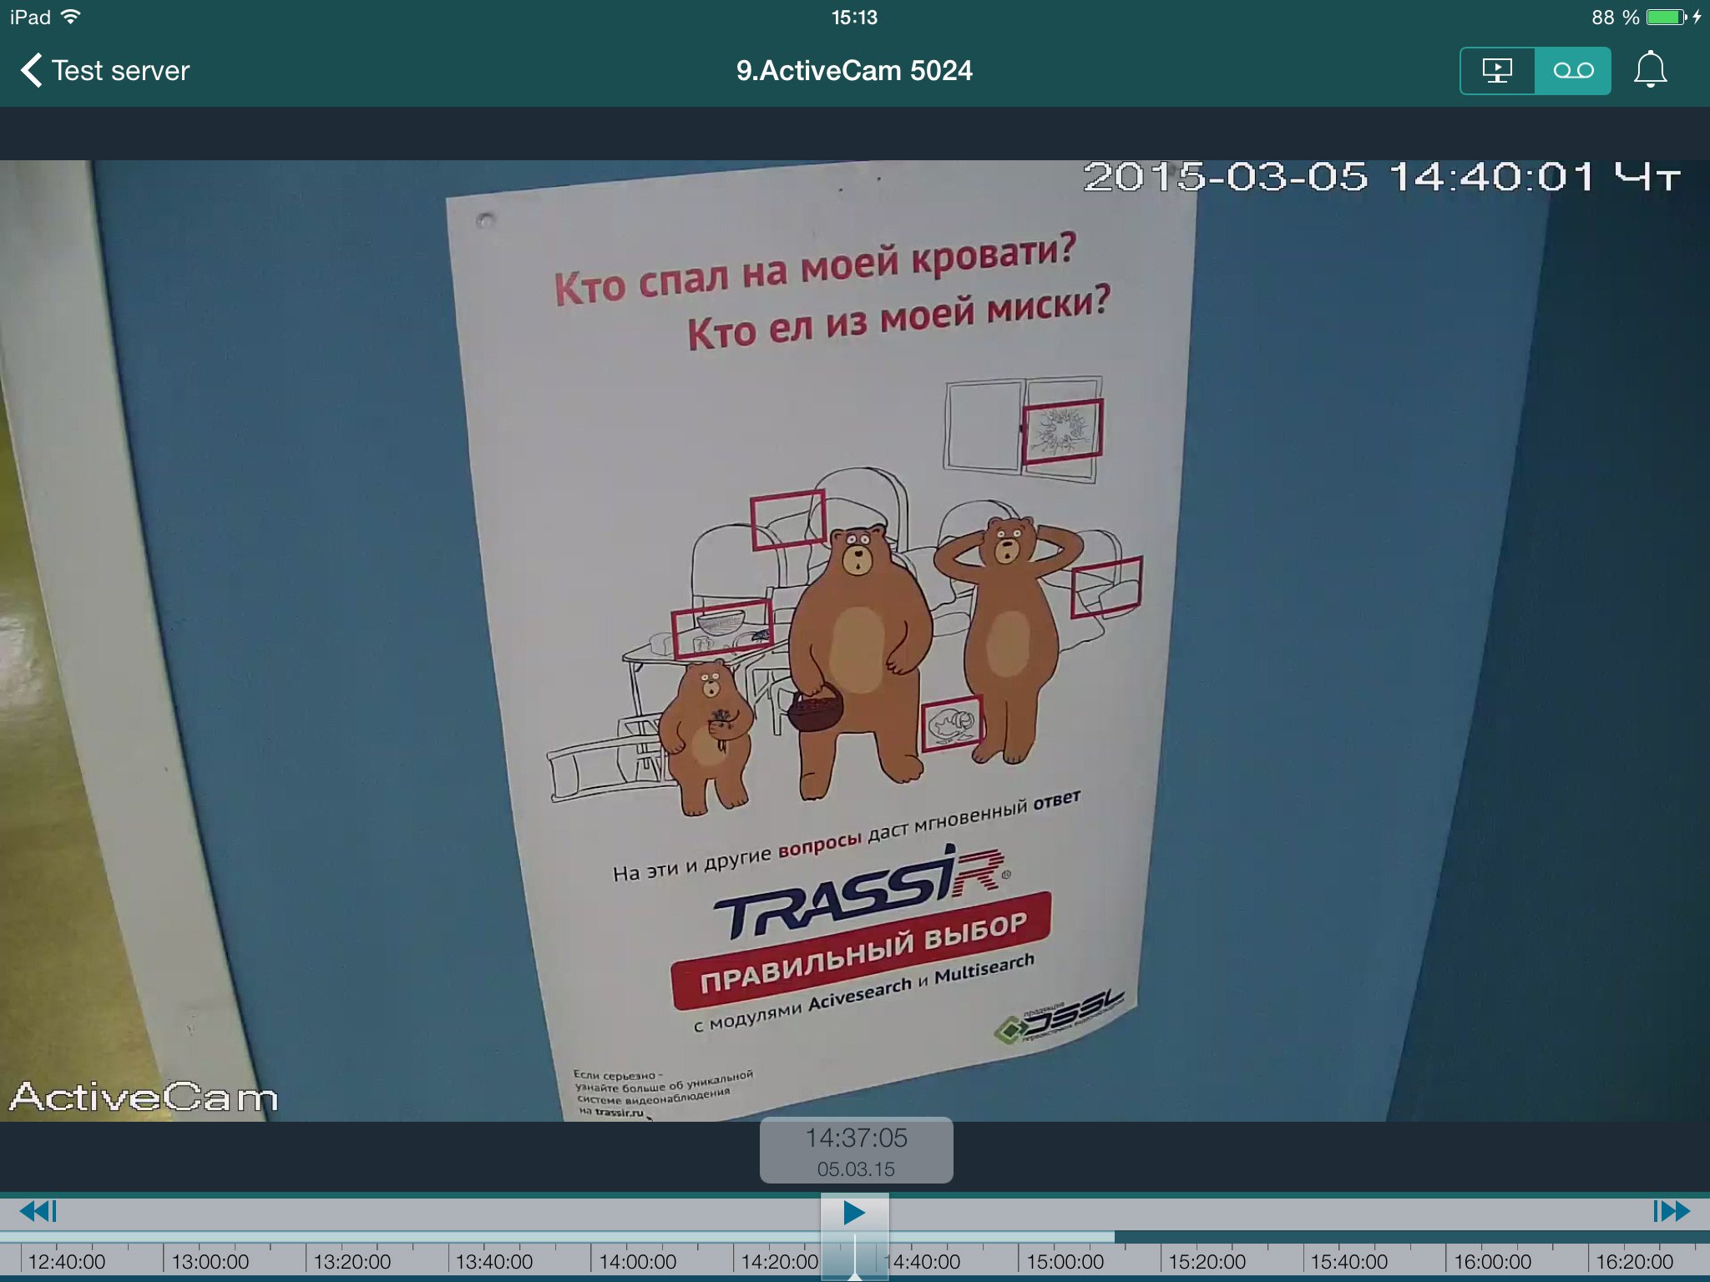Open the notifications bell
The image size is (1710, 1282).
pos(1650,70)
